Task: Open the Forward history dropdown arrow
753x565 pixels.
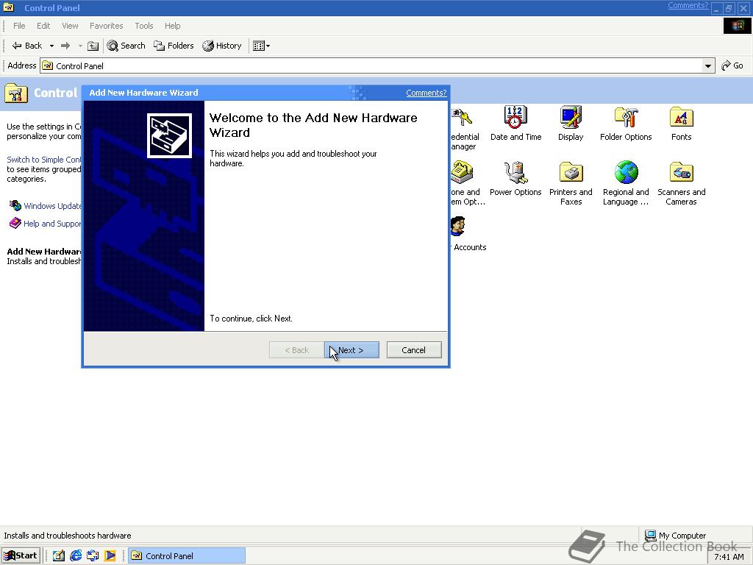Action: (80, 46)
